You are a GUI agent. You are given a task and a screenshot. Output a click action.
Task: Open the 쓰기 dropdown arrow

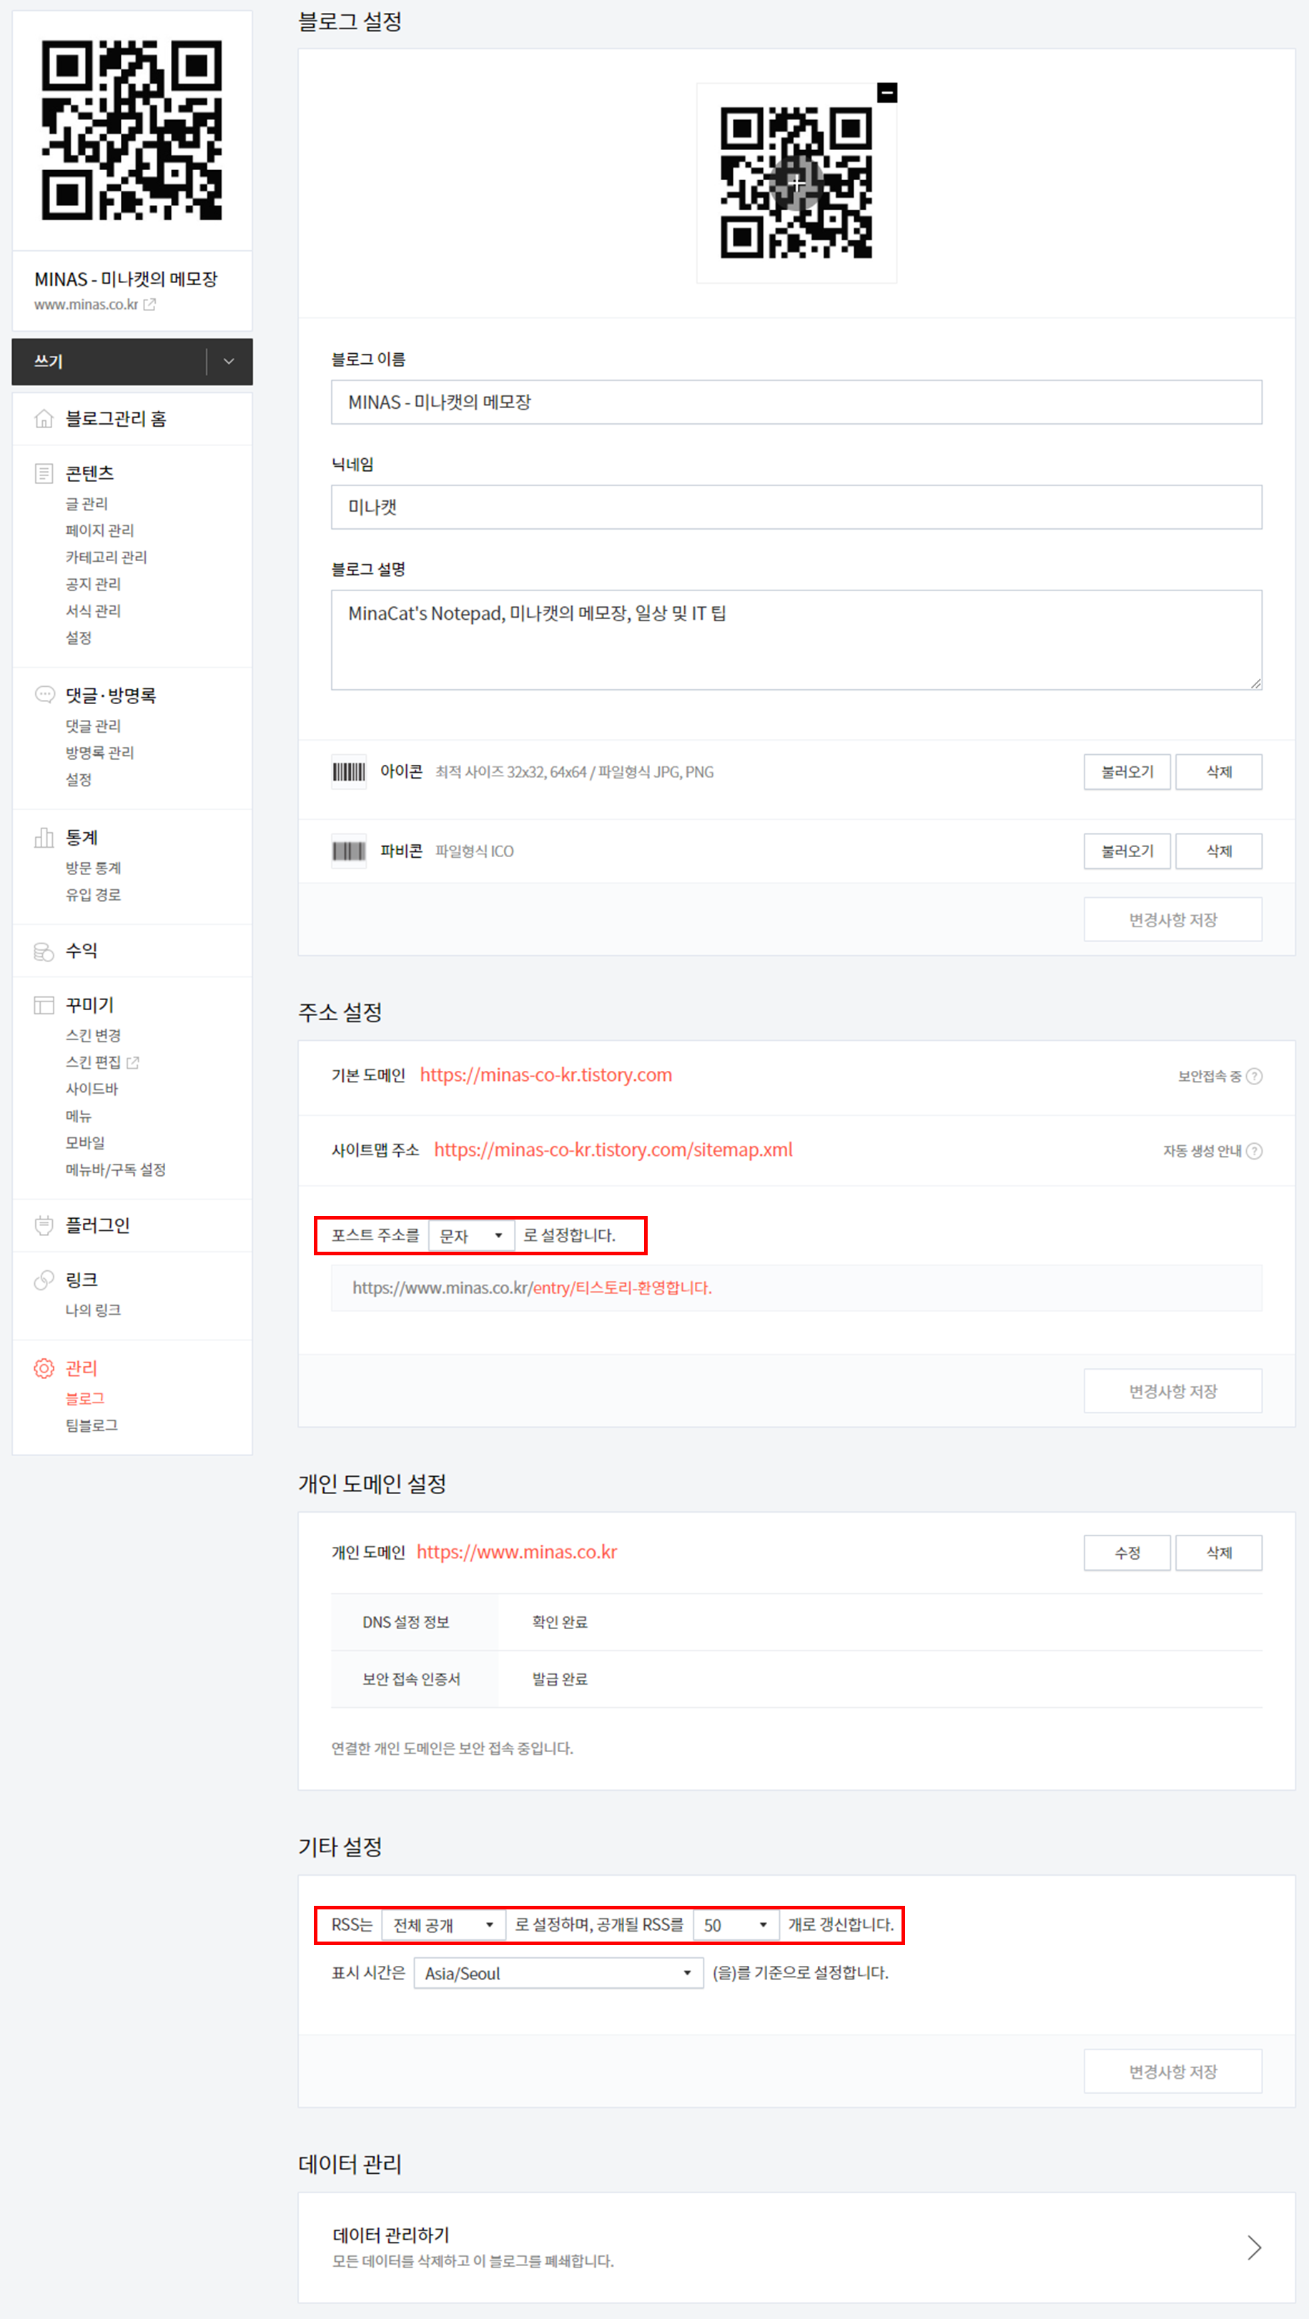pyautogui.click(x=229, y=361)
